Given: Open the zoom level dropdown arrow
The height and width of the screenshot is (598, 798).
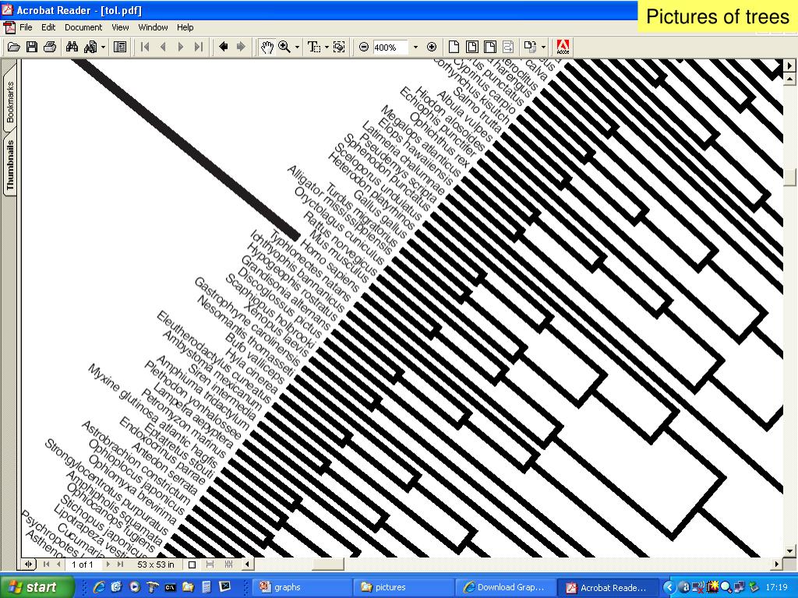Looking at the screenshot, I should point(415,47).
